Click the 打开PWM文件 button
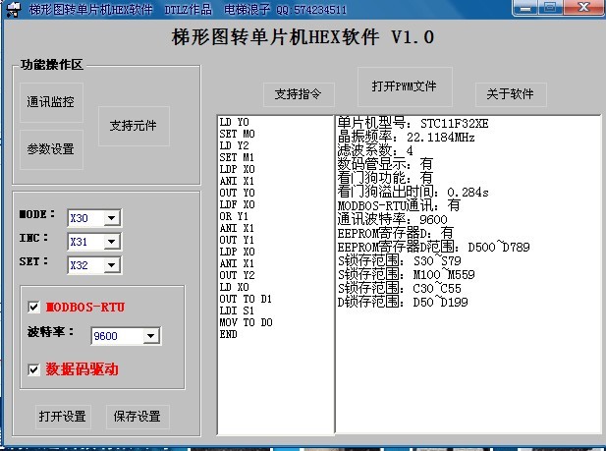The height and width of the screenshot is (451, 606). [404, 86]
